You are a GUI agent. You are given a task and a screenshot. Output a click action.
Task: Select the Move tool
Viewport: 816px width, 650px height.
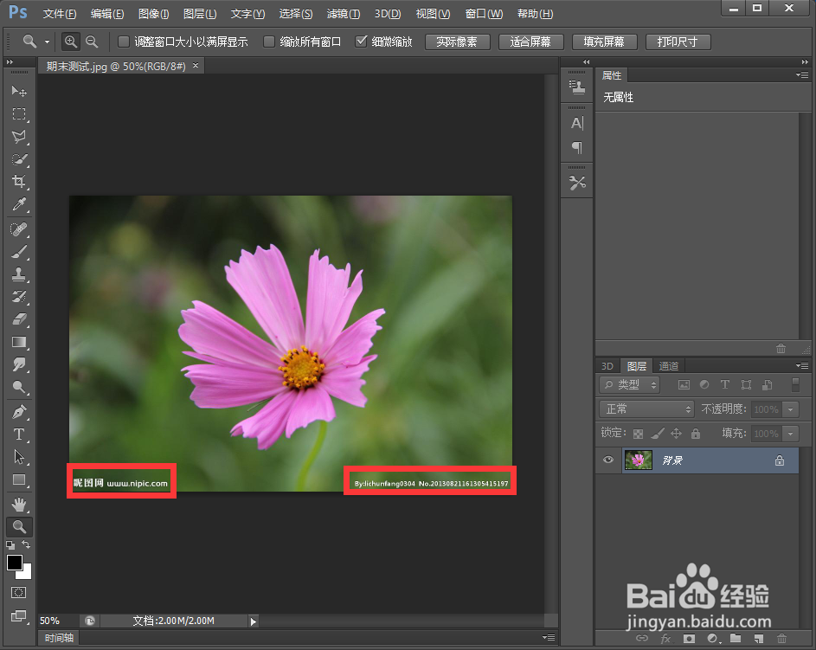click(x=19, y=91)
